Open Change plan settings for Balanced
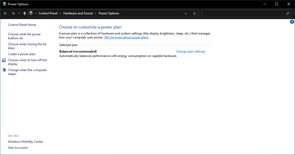 click(x=190, y=51)
